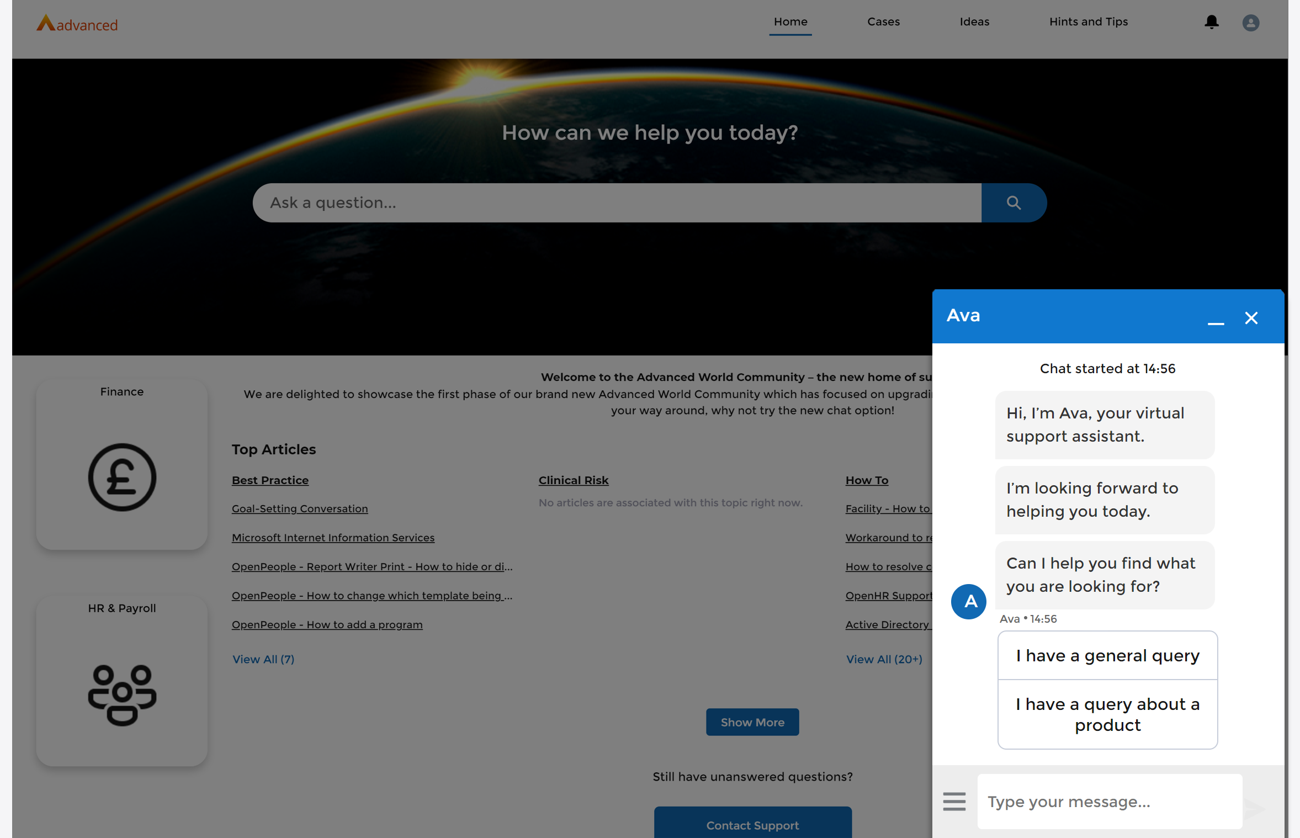Open OpenPeople How to add a program
The height and width of the screenshot is (838, 1300).
(x=327, y=624)
